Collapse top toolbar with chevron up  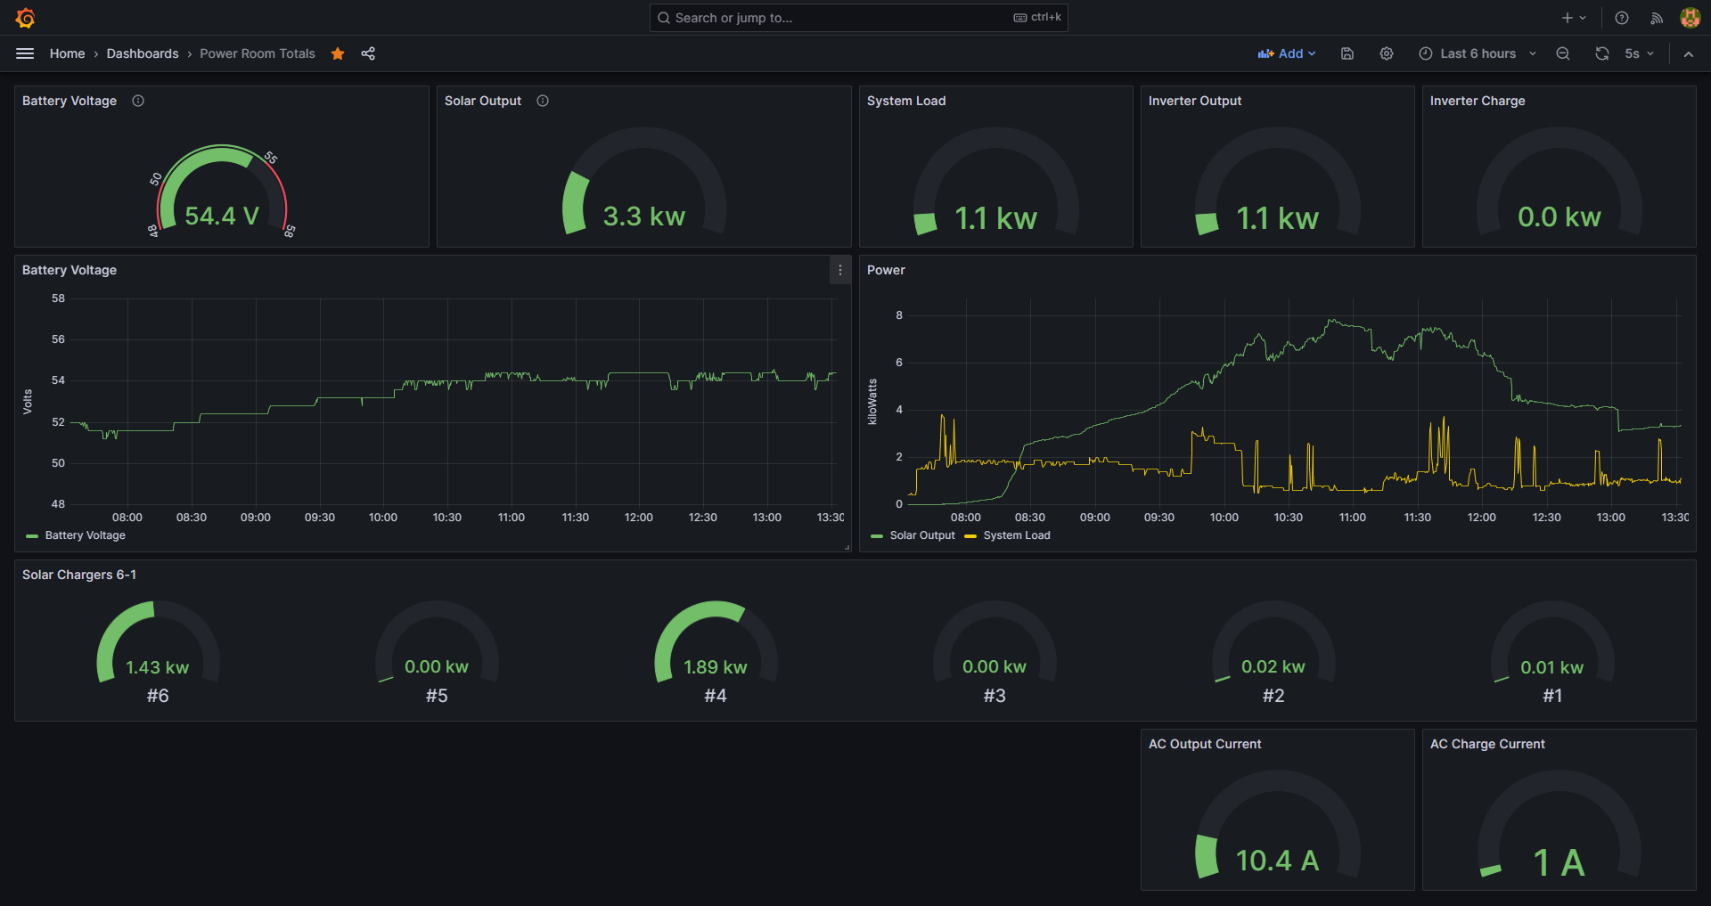(x=1689, y=53)
